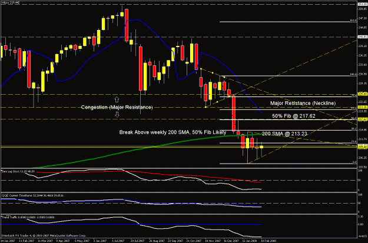Select the 38.2 Fibonacci level label
Image resolution: width=368 pixels, height=243 pixels.
pos(354,129)
